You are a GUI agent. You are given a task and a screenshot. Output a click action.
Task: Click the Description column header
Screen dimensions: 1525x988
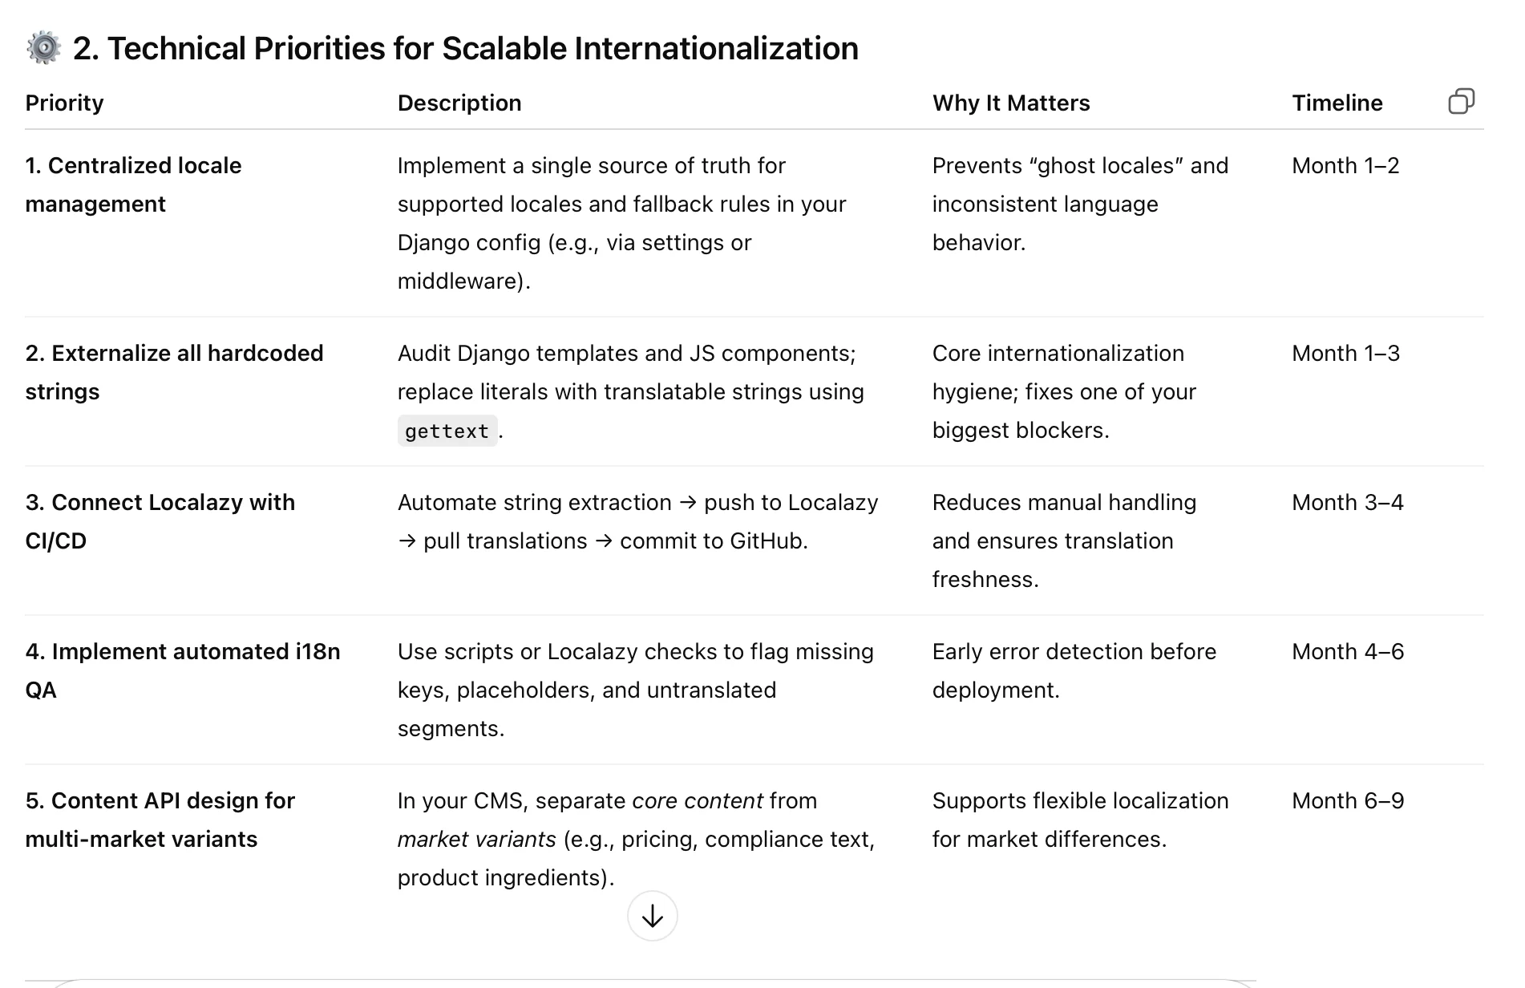[459, 103]
